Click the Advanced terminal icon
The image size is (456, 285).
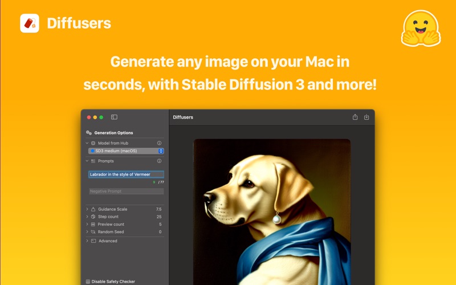[93, 241]
